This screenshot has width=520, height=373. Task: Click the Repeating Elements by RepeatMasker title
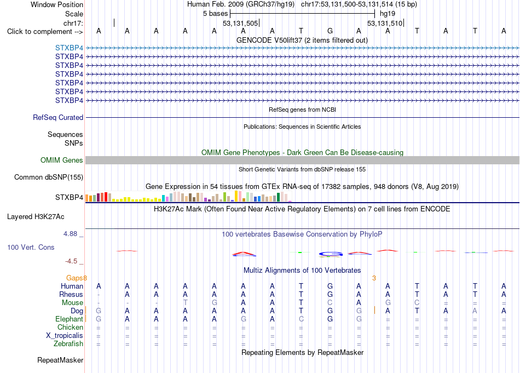(302, 352)
